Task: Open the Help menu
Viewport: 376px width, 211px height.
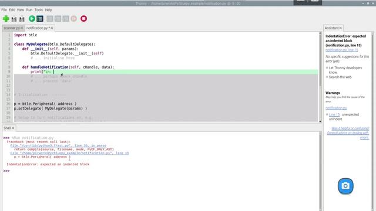Action: pyautogui.click(x=48, y=10)
